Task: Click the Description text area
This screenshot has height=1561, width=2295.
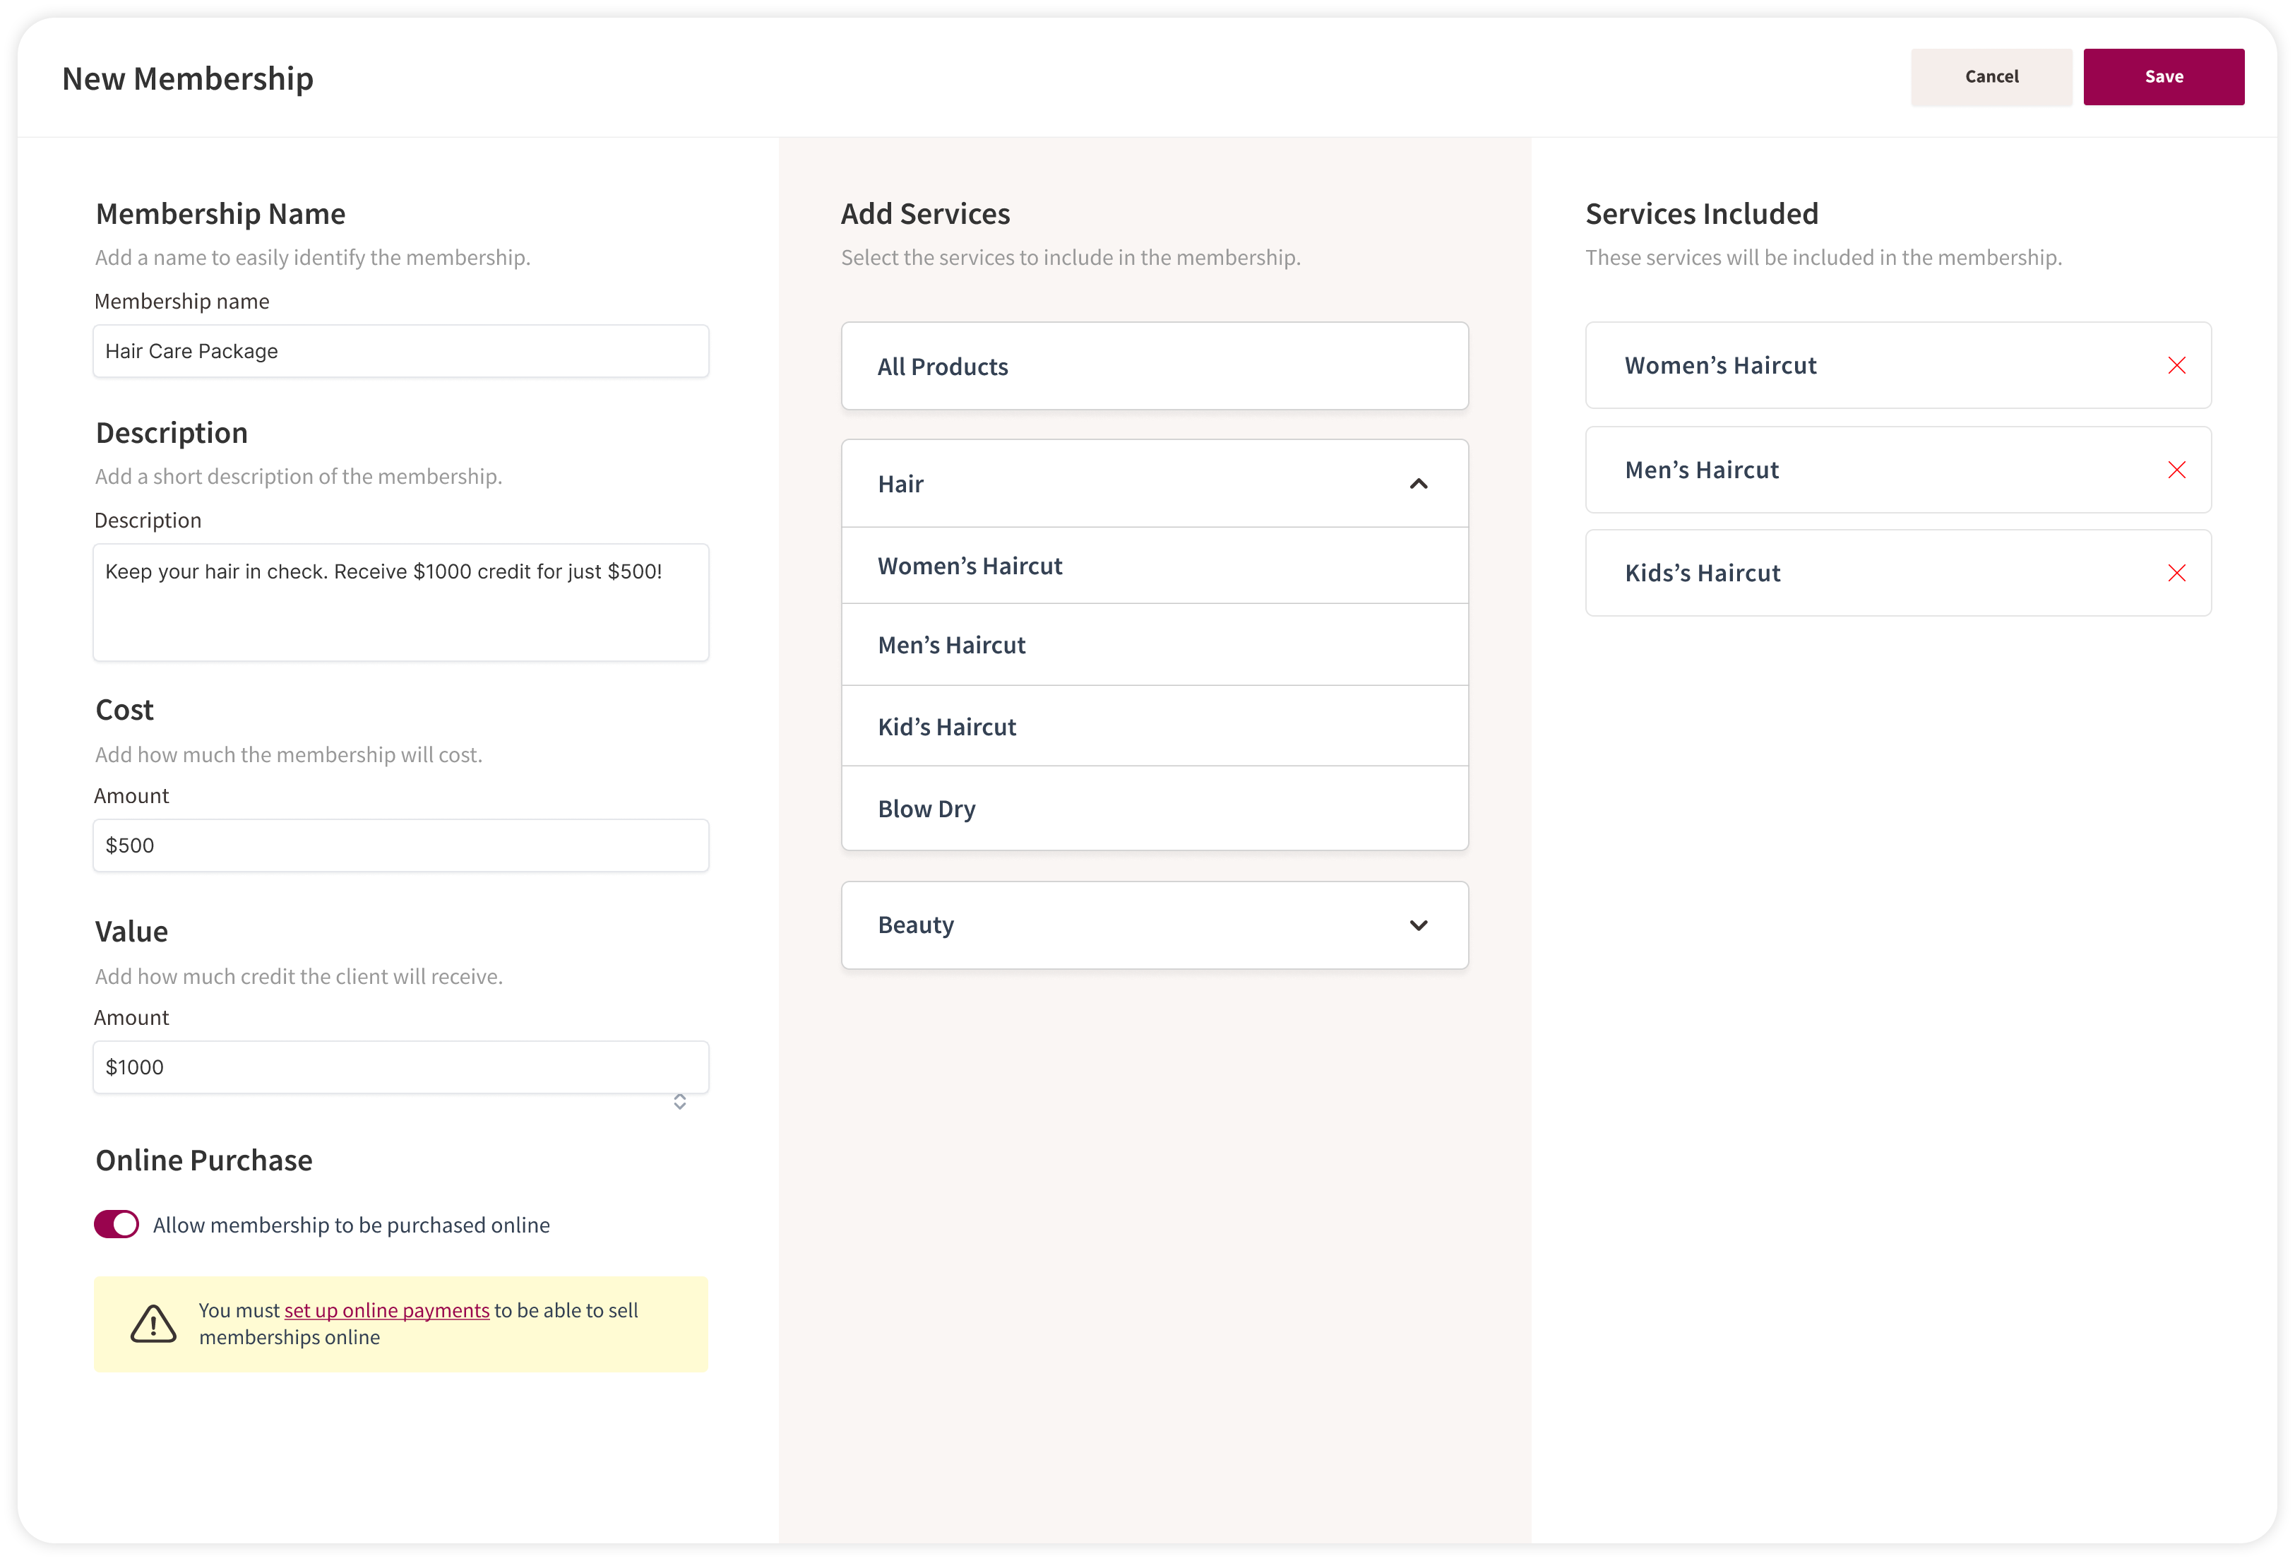Action: pyautogui.click(x=401, y=602)
